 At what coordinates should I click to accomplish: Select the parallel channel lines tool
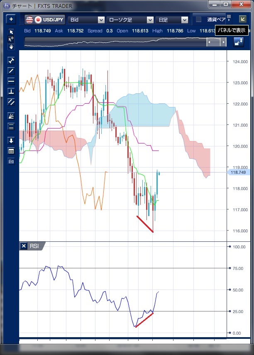pos(11,102)
